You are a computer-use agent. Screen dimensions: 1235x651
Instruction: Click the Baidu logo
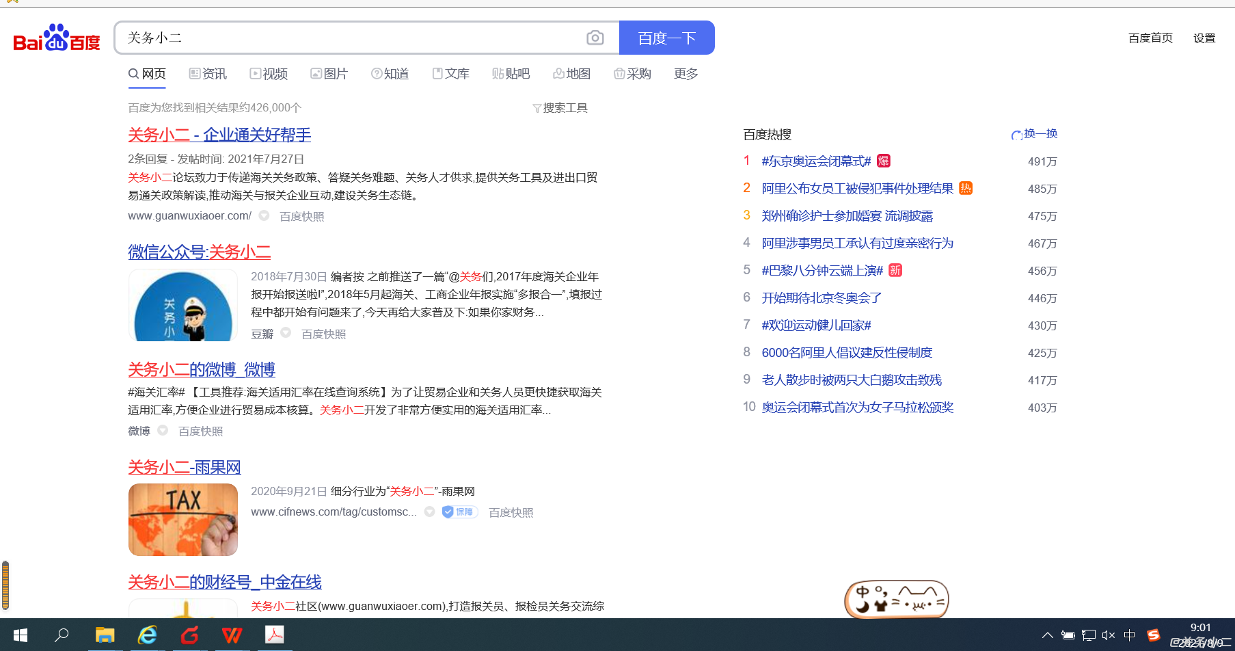click(x=57, y=38)
